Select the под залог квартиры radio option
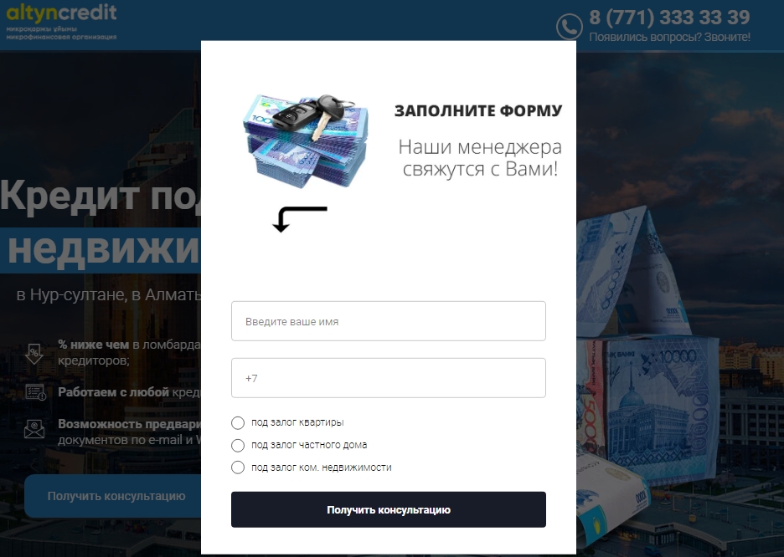Image resolution: width=784 pixels, height=557 pixels. [x=238, y=422]
